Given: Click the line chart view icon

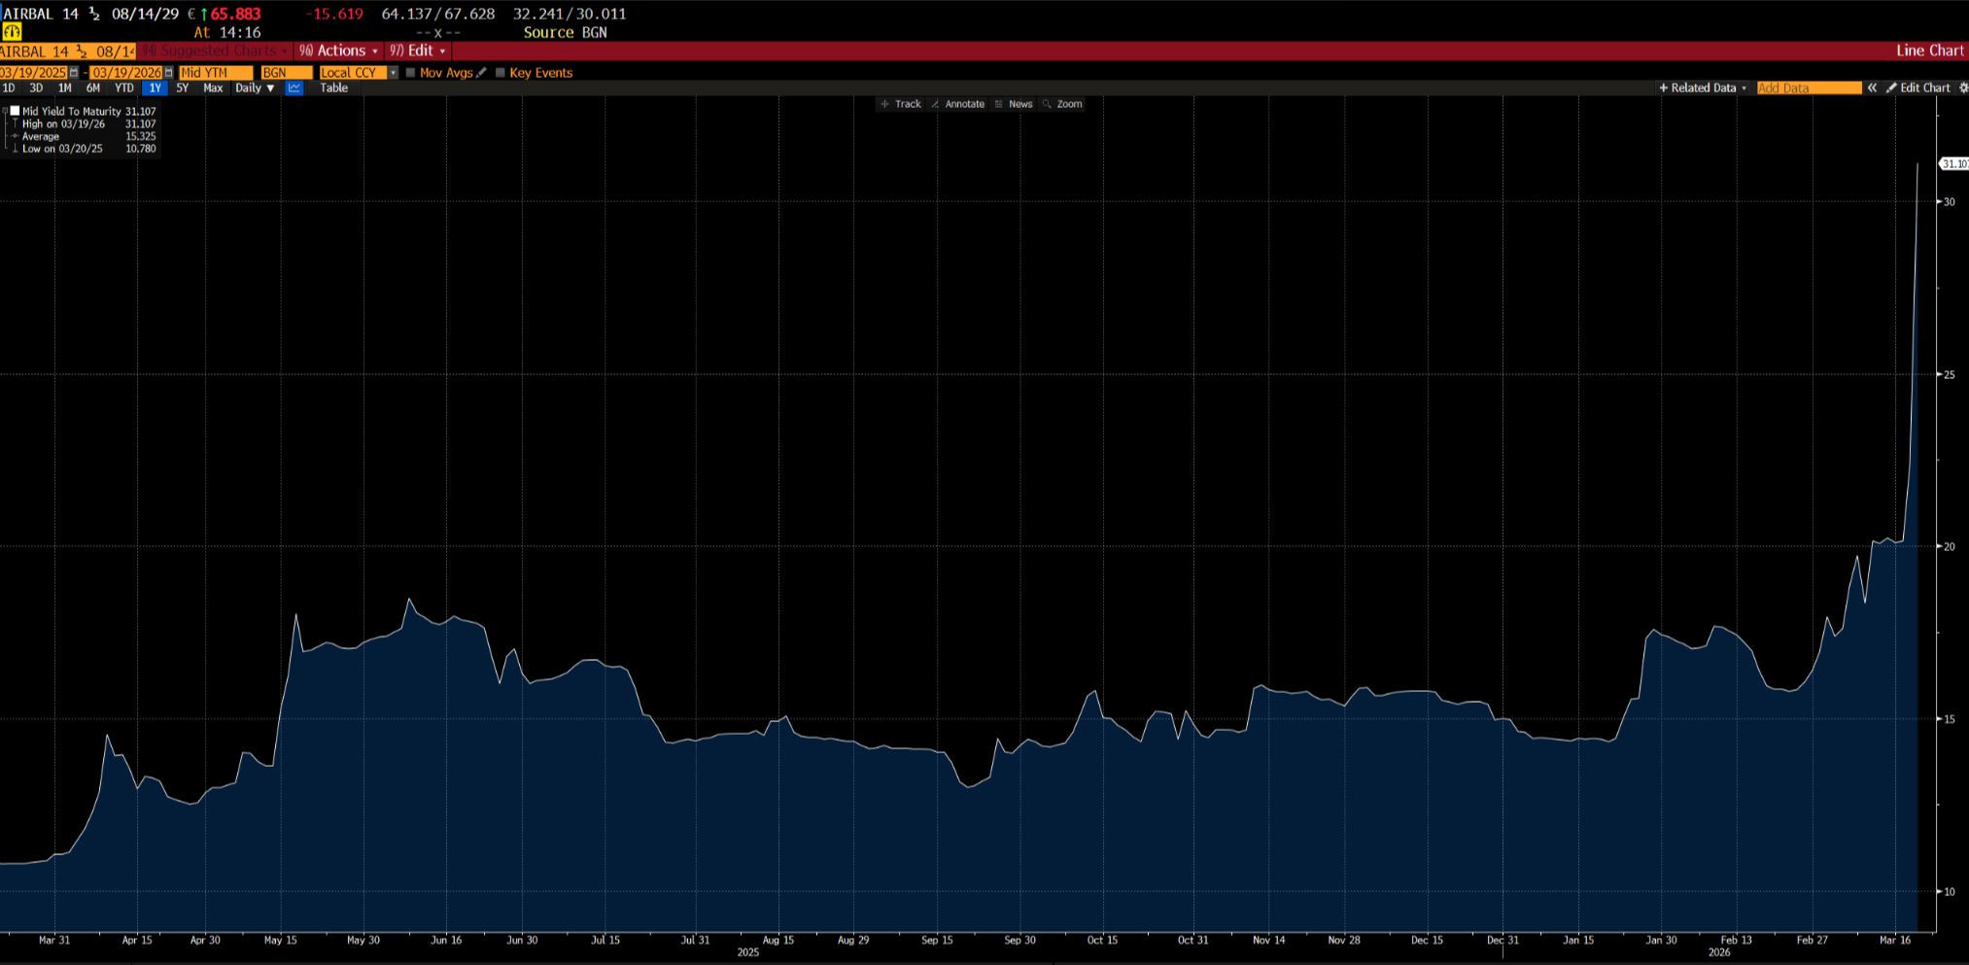Looking at the screenshot, I should [294, 88].
